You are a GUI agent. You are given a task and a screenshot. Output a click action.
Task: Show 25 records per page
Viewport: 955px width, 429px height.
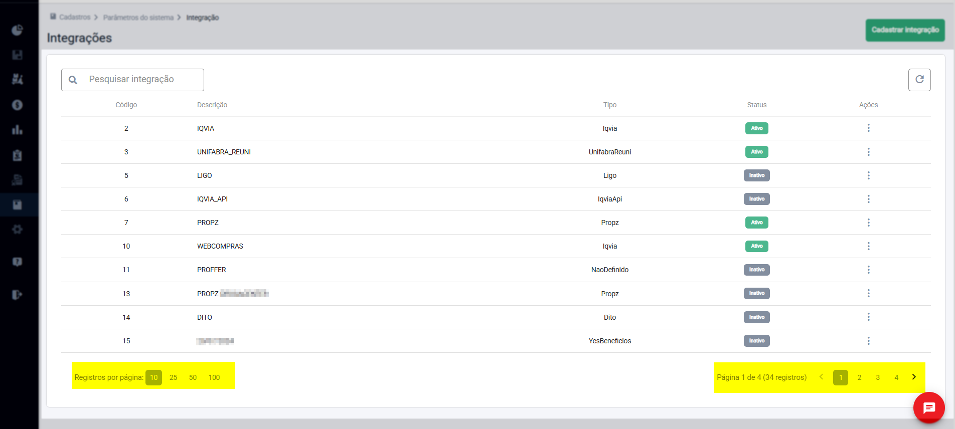[174, 377]
